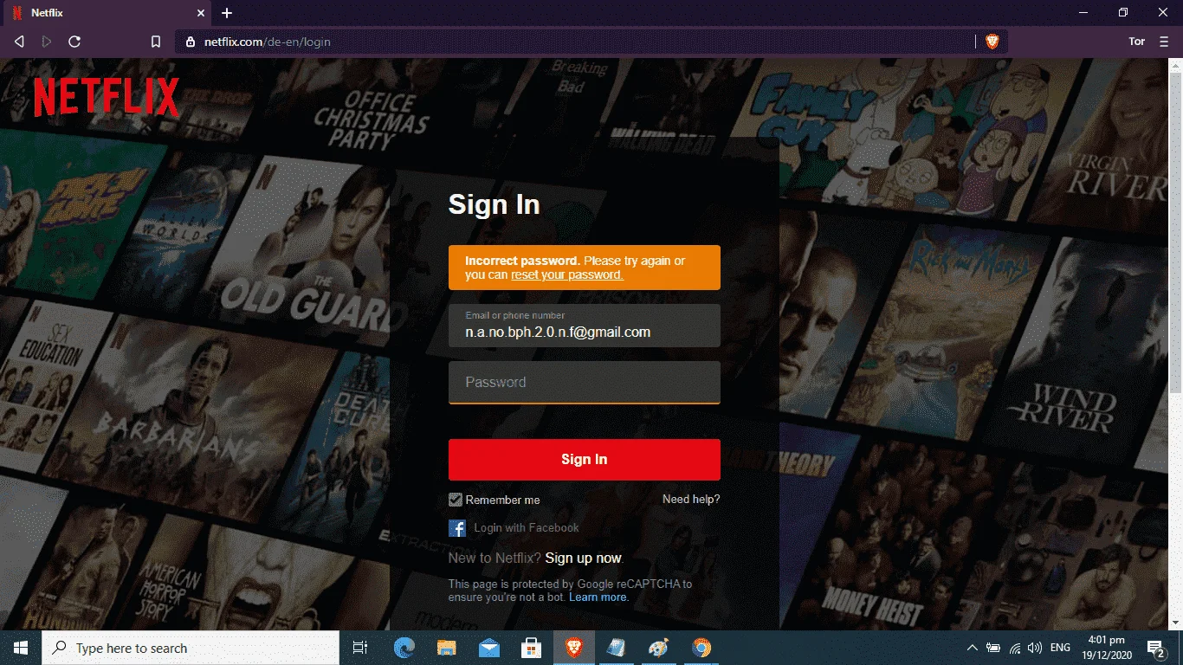1183x665 pixels.
Task: Open the volume speaker tray icon
Action: 1034,648
